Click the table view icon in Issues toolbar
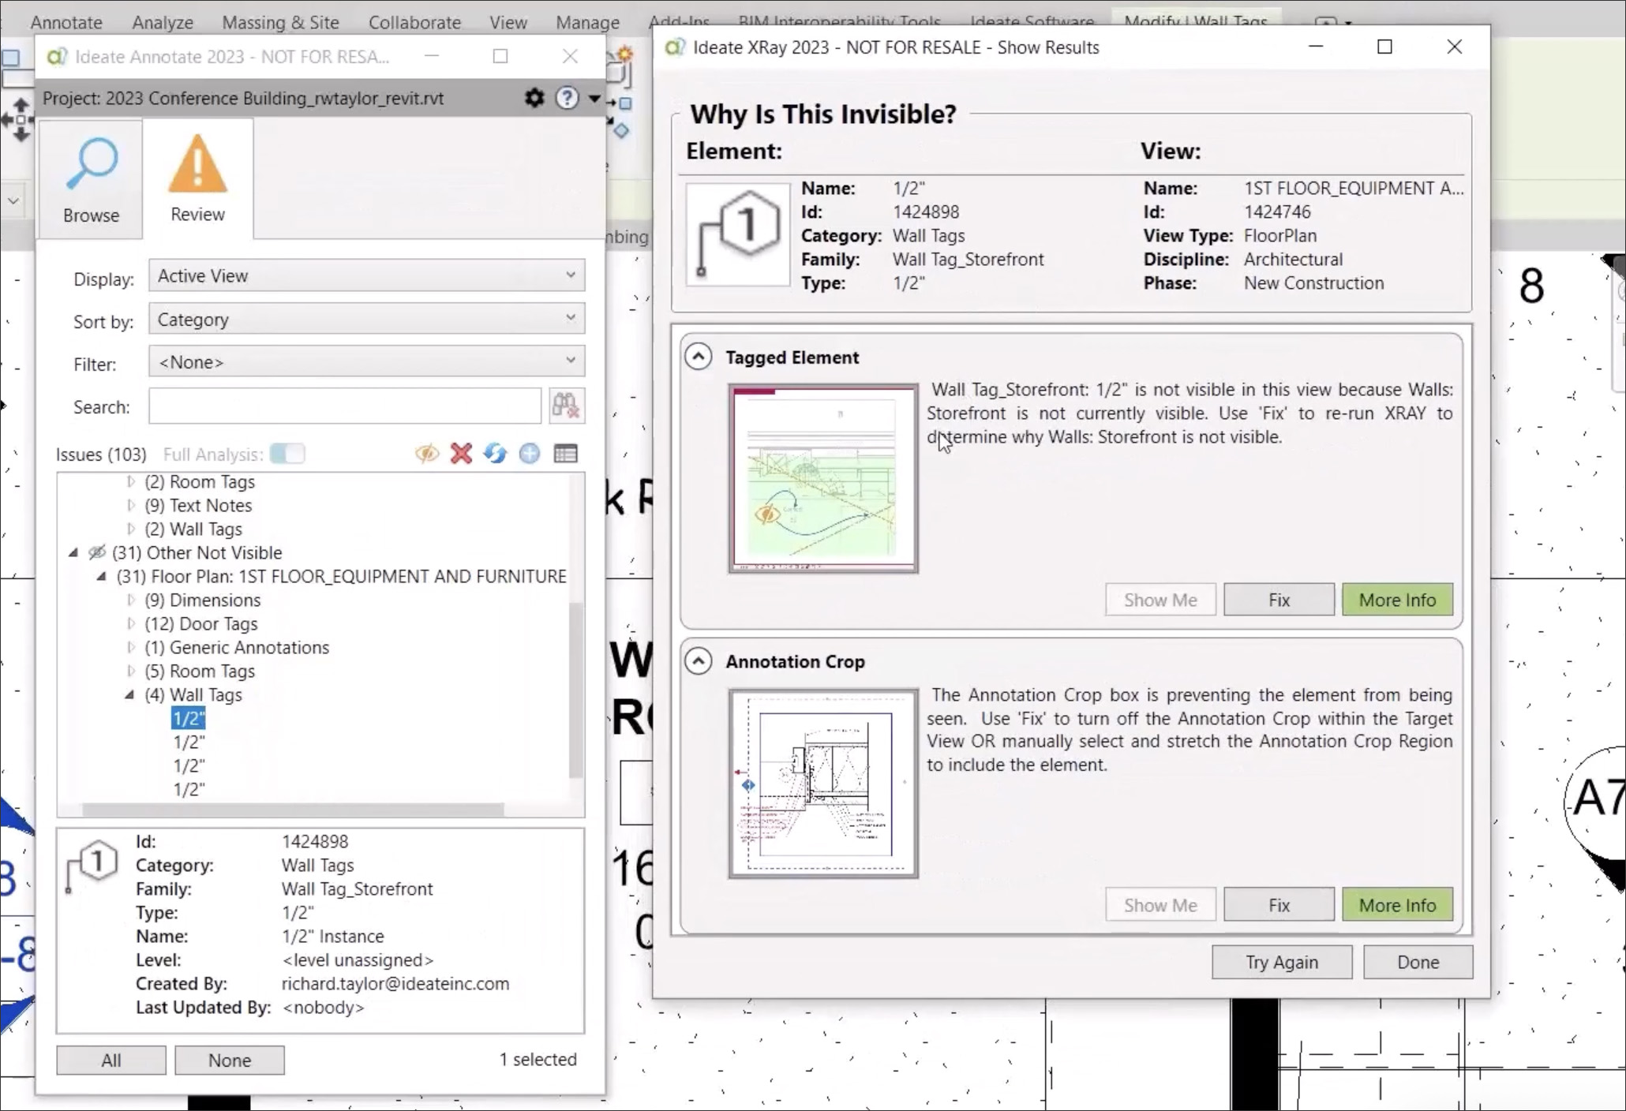This screenshot has height=1111, width=1626. click(565, 454)
